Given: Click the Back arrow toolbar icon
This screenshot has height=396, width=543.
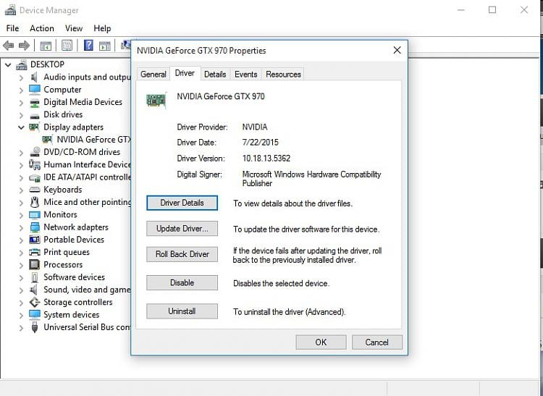Looking at the screenshot, I should pos(8,46).
